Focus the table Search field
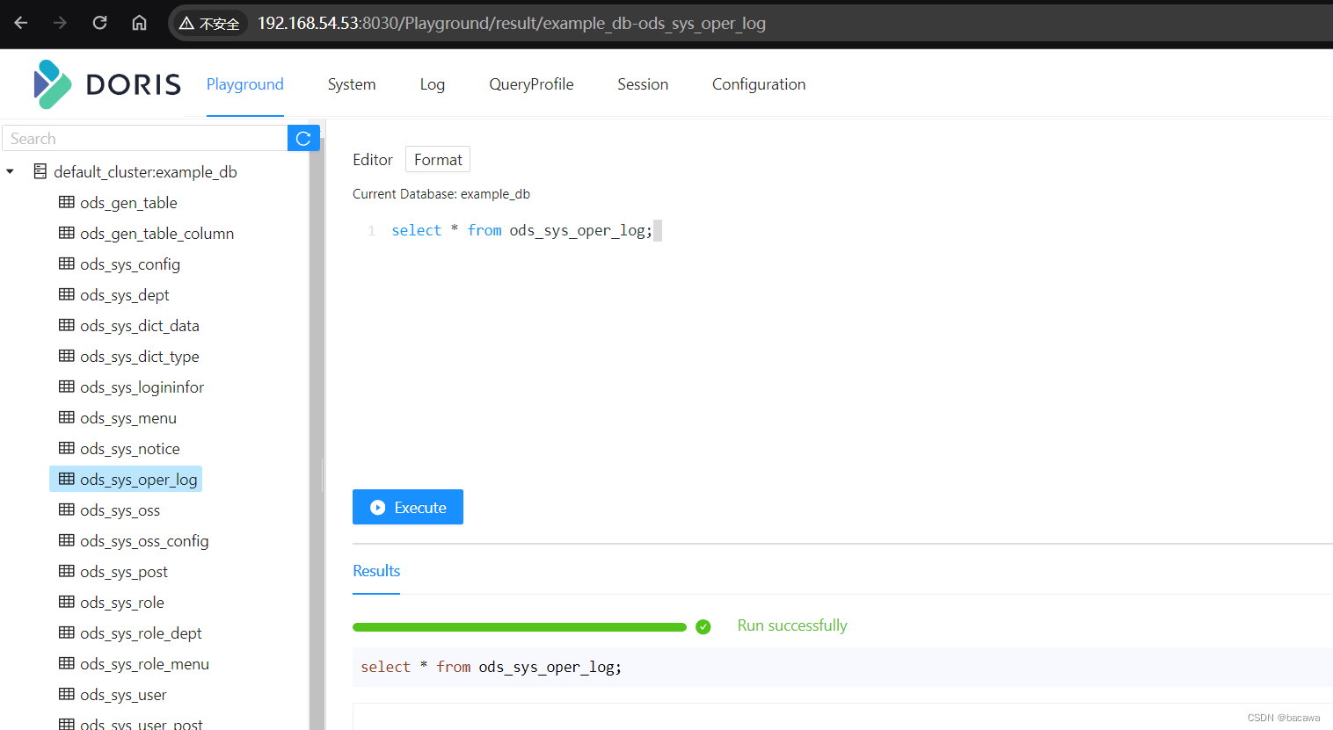Screen dimensions: 1333x730 145,139
